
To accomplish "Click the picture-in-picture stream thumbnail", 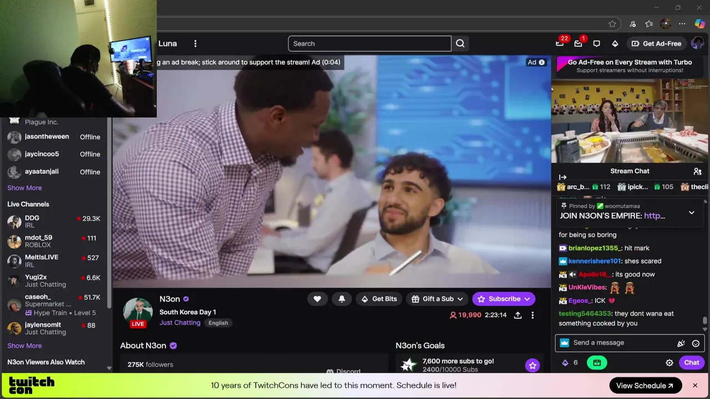I will click(x=630, y=121).
